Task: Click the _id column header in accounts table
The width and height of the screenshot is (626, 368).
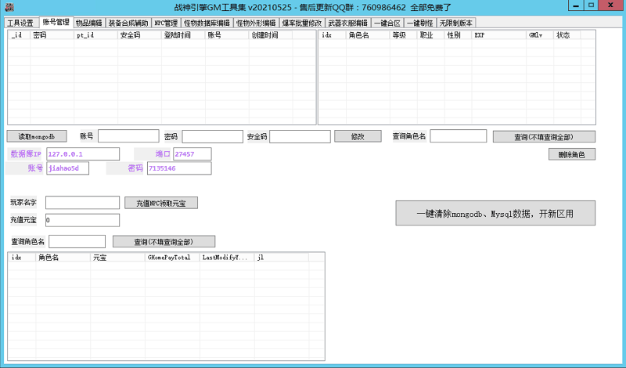Action: click(x=19, y=35)
